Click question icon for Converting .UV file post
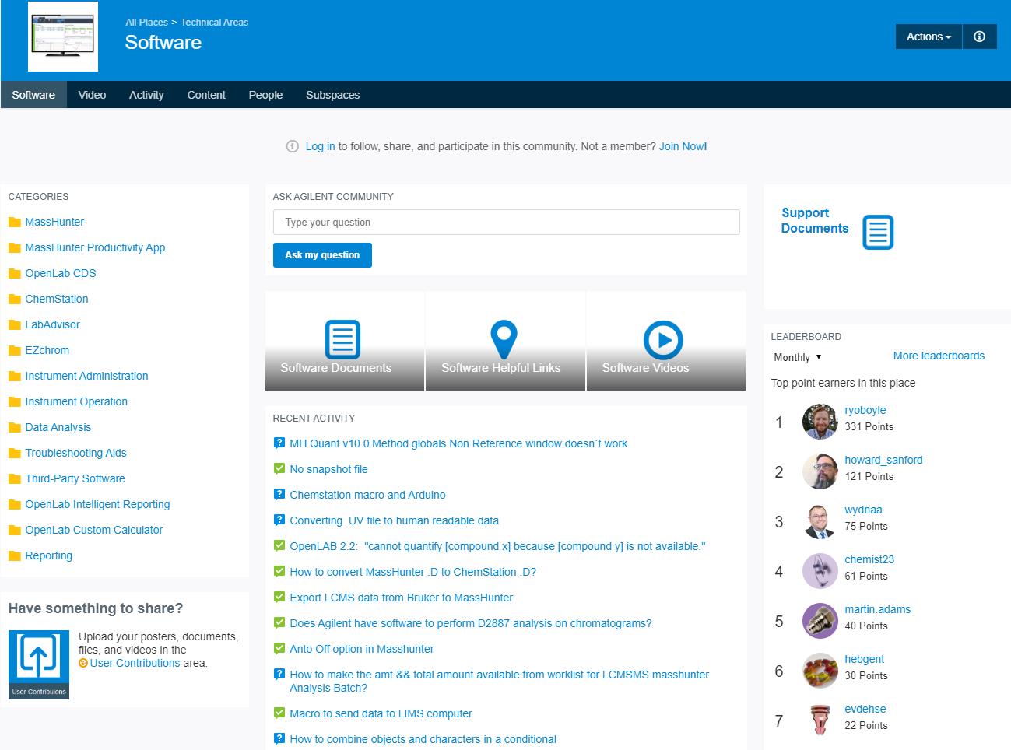The width and height of the screenshot is (1011, 750). point(279,520)
